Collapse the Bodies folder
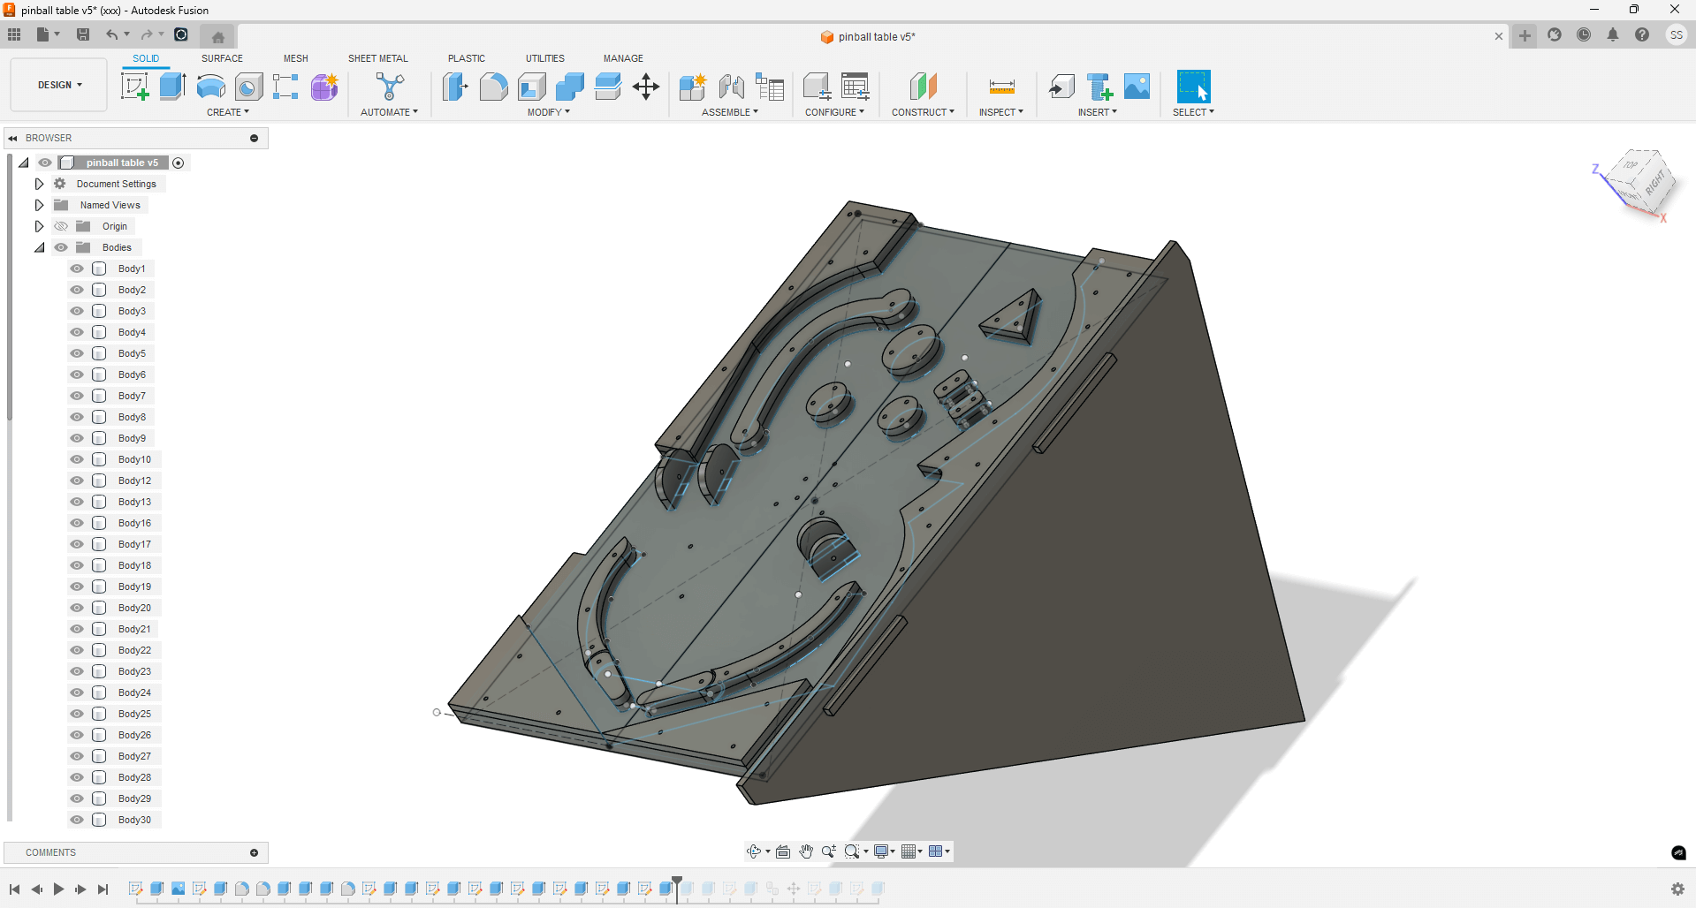Image resolution: width=1696 pixels, height=908 pixels. pyautogui.click(x=39, y=247)
